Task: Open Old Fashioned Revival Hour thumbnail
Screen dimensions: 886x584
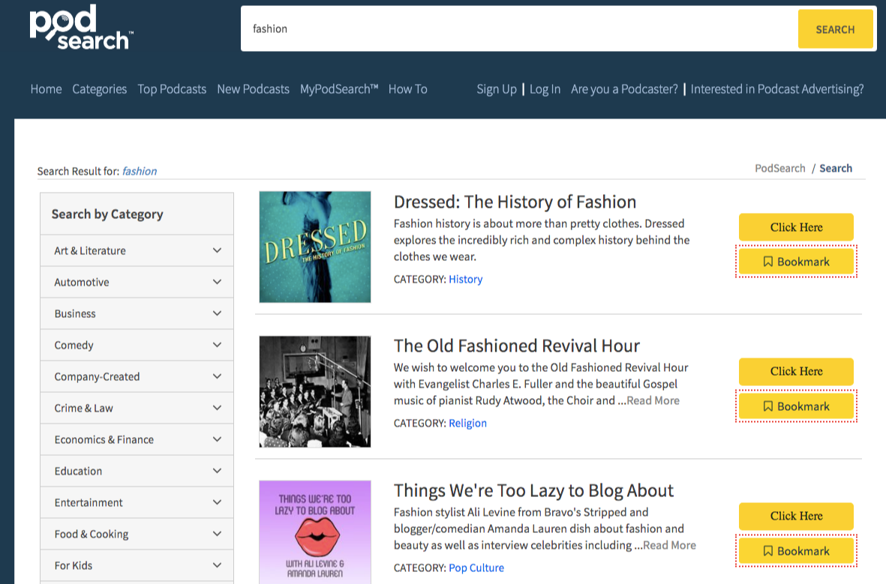Action: click(x=315, y=391)
